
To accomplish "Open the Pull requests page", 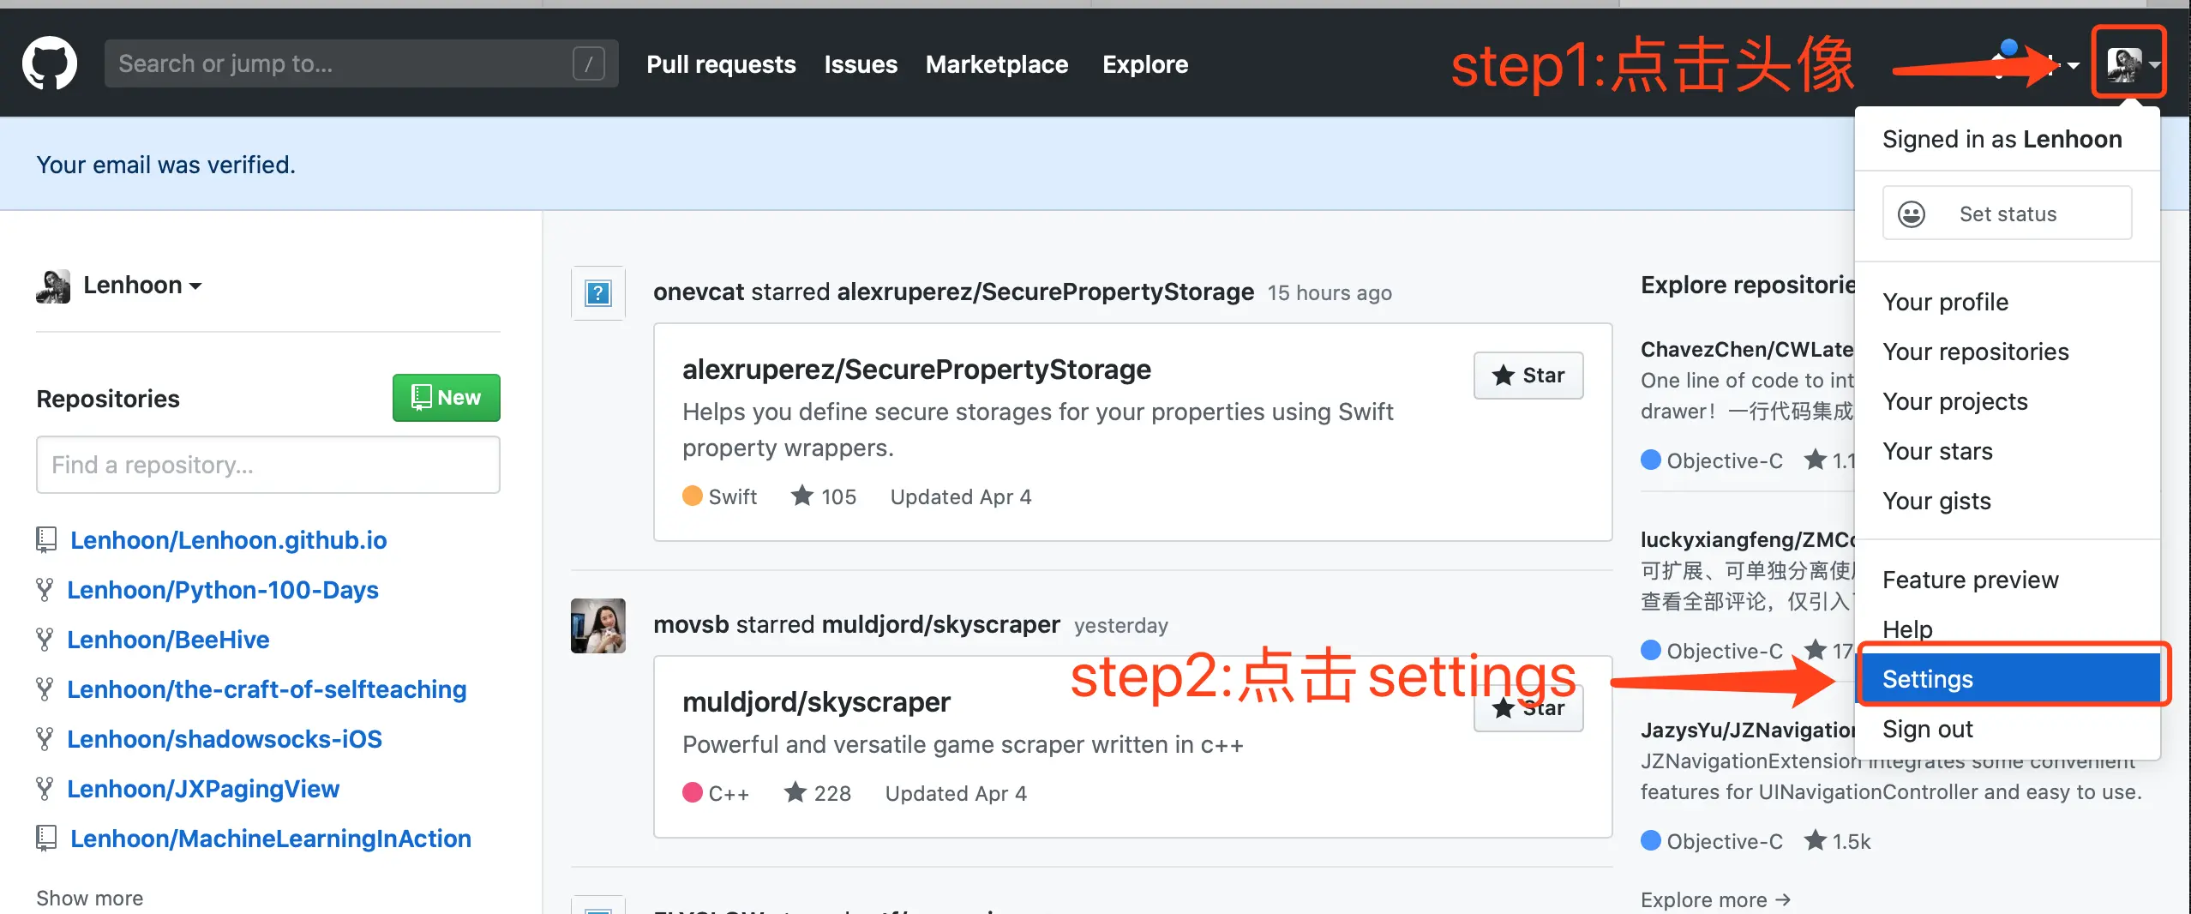I will click(721, 64).
